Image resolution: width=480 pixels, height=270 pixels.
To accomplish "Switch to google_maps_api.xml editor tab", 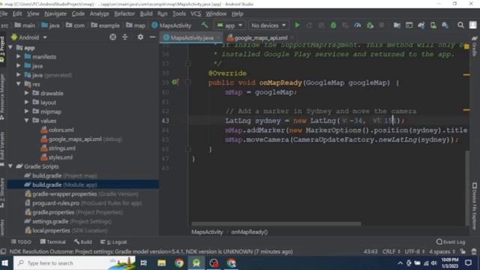I will 260,37.
